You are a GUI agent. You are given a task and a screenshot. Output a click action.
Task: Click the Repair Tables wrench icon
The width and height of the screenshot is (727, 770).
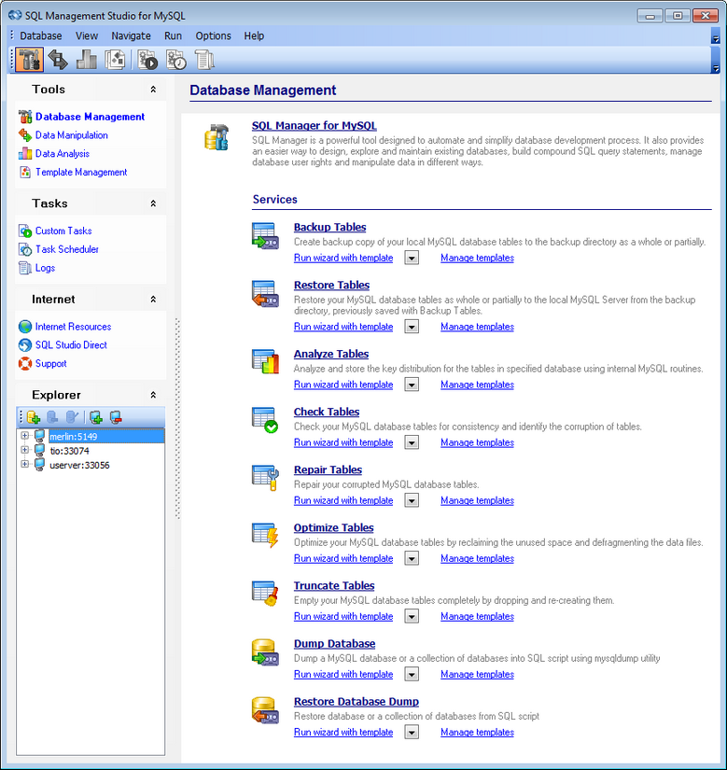265,478
